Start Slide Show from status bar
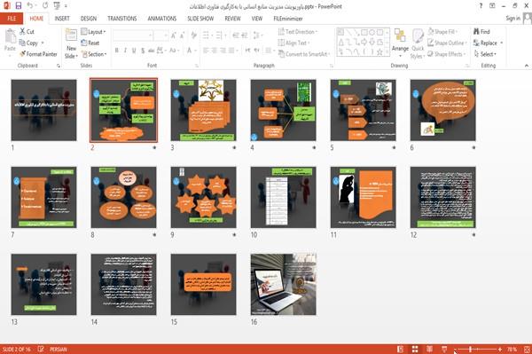Screen dimensions: 532x354 [444, 349]
